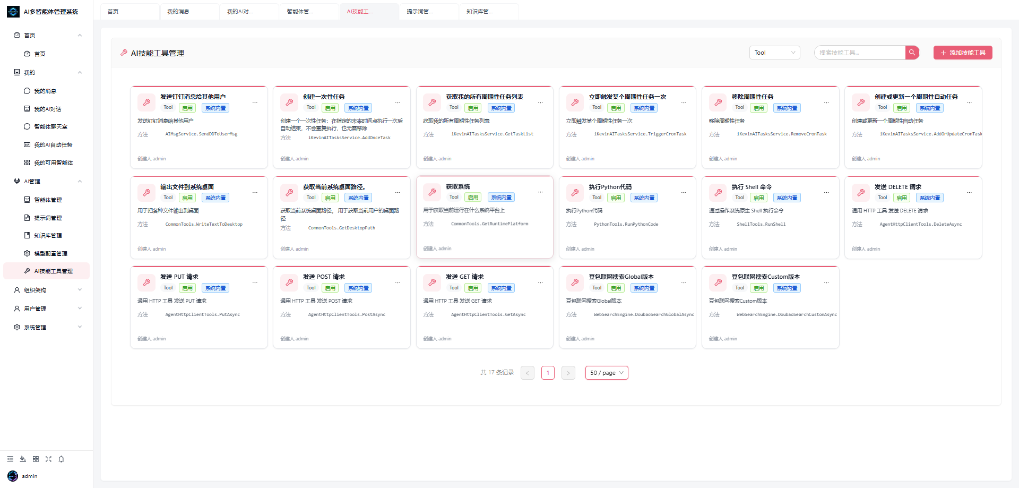Click the sidebar collapse lines icon at bottom

[x=10, y=459]
